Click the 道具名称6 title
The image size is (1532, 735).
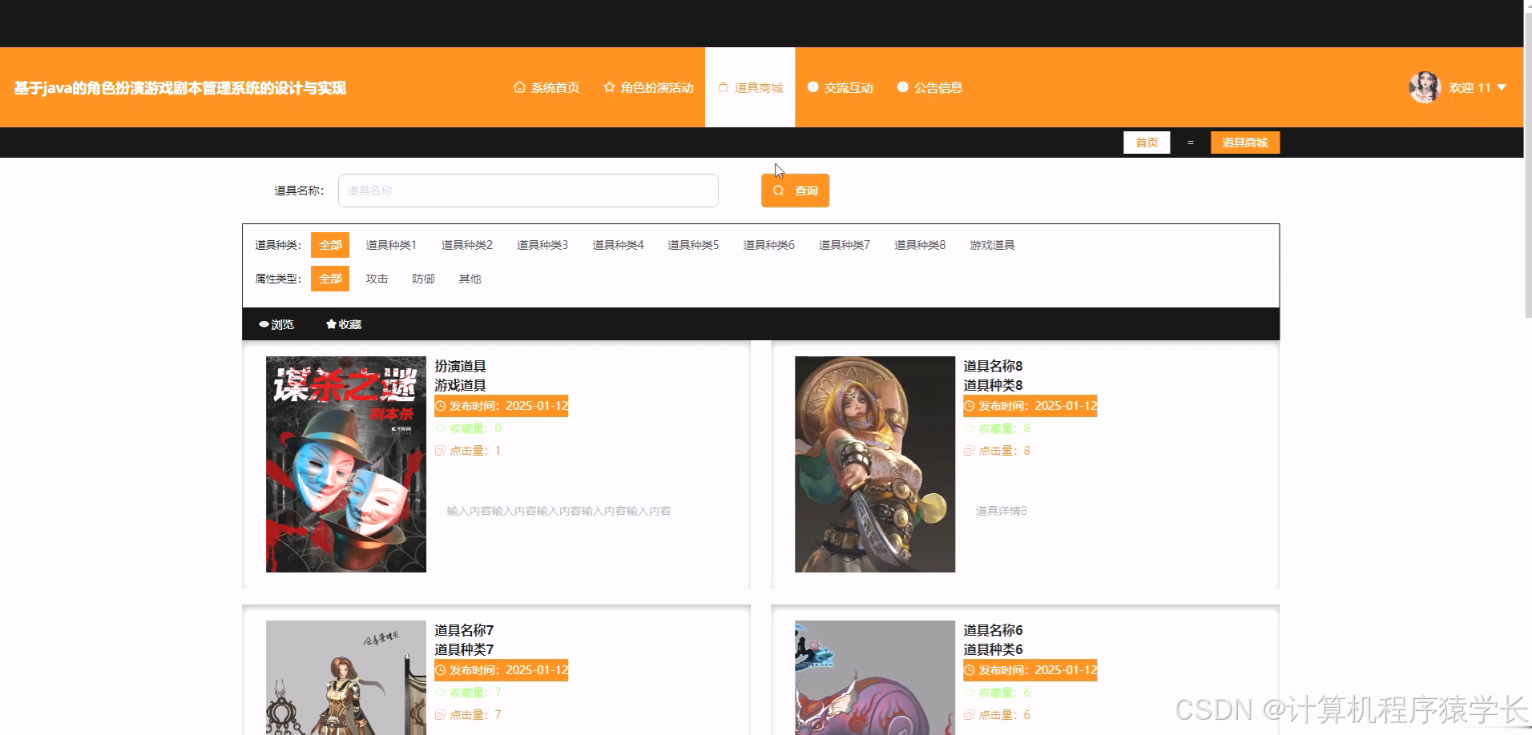pyautogui.click(x=993, y=630)
